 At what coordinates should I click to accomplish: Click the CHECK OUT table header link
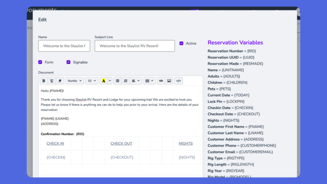[x=121, y=144]
